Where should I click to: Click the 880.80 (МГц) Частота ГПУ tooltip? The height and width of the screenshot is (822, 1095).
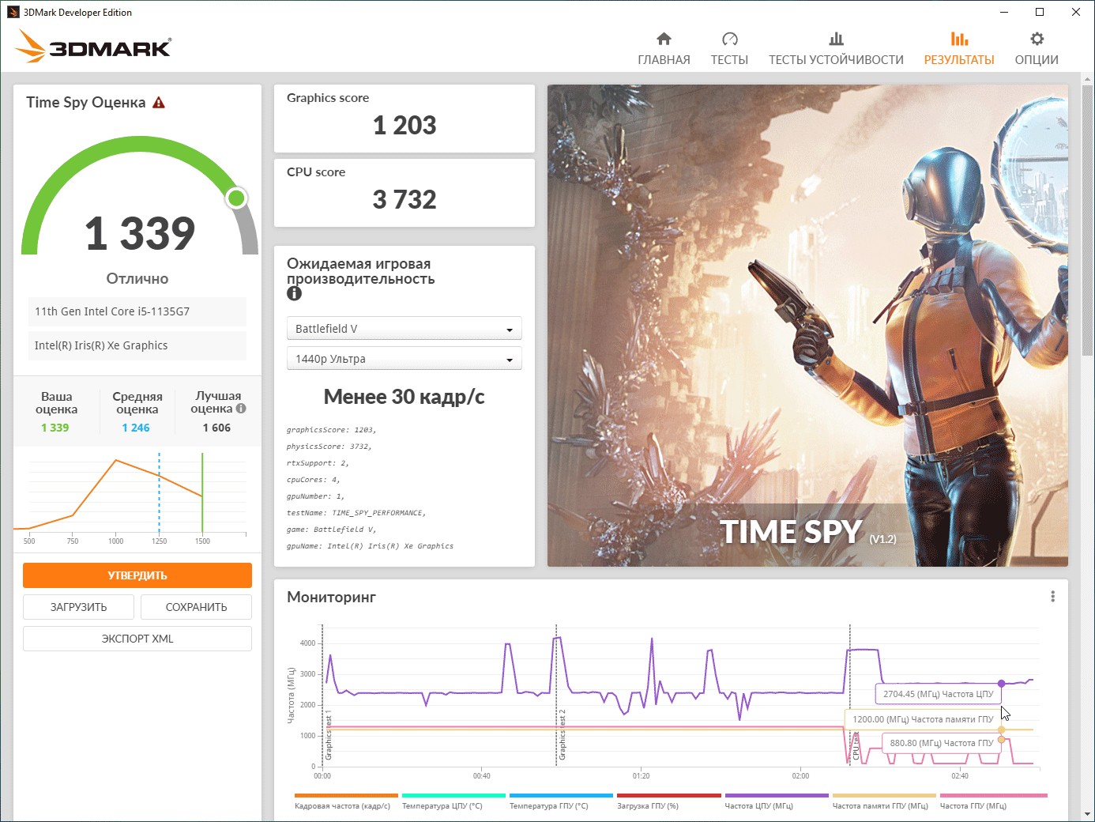[941, 743]
